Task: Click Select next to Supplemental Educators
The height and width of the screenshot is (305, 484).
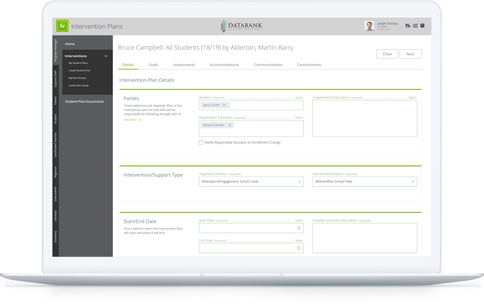Action: click(x=413, y=97)
